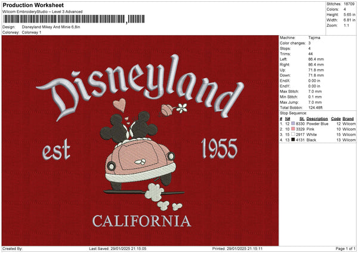The height and width of the screenshot is (253, 358).
Task: Click the Stitches value 18709
Action: pyautogui.click(x=349, y=4)
